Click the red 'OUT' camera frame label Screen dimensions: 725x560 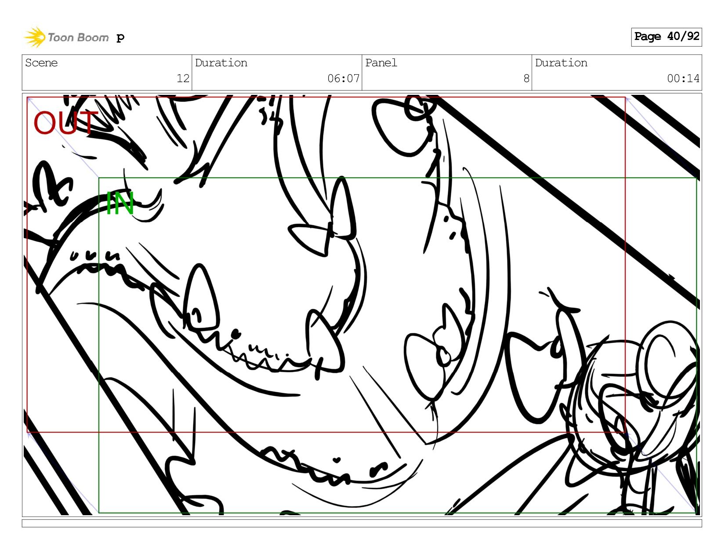click(65, 123)
